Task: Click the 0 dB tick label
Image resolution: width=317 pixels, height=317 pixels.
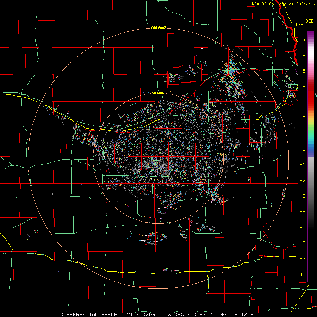Action: tap(304, 149)
